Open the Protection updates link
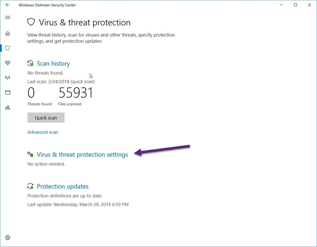 [63, 187]
